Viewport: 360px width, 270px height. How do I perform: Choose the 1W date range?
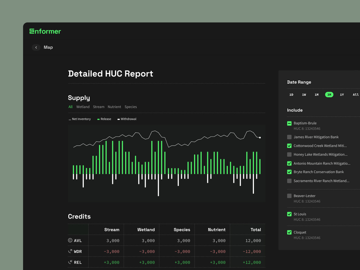click(x=304, y=95)
